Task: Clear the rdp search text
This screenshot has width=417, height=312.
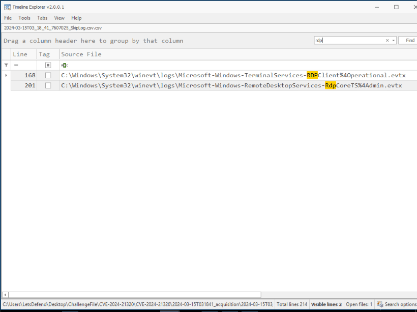Action: 387,40
